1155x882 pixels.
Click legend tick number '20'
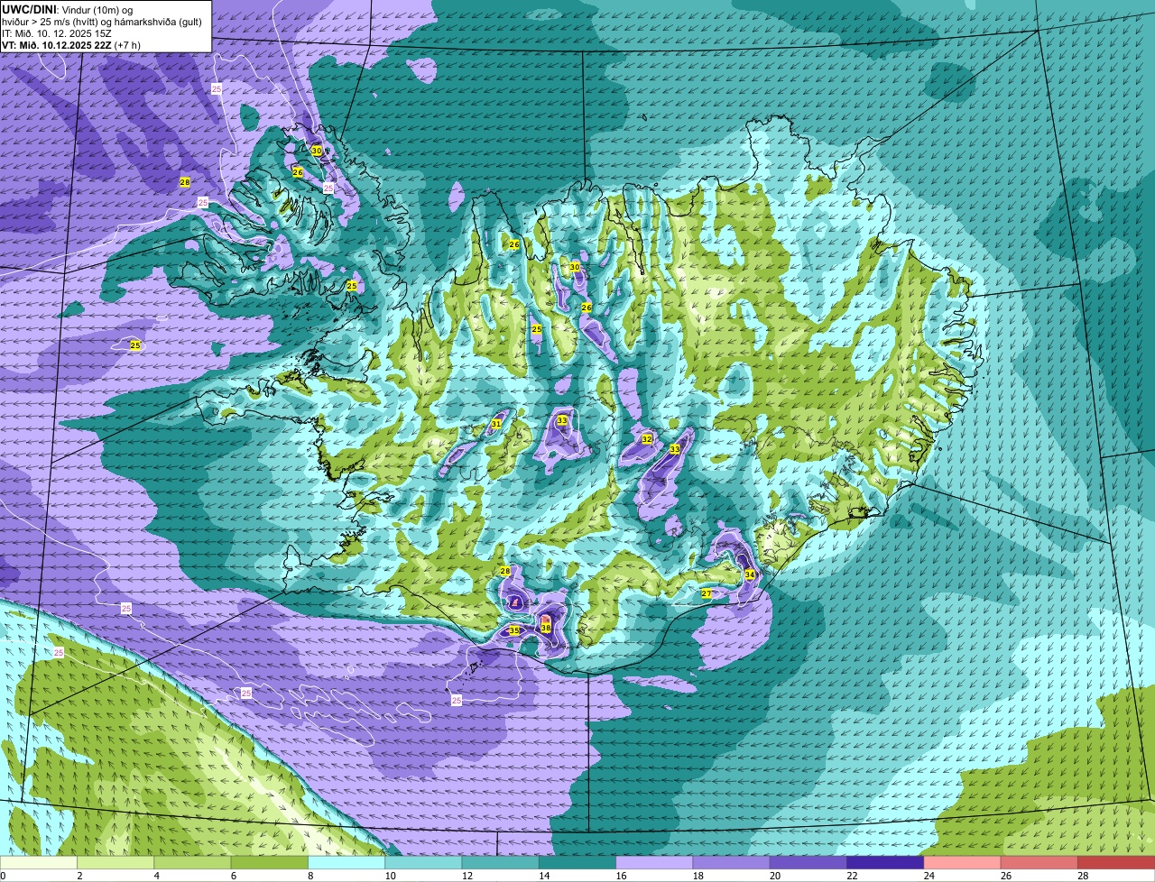pyautogui.click(x=774, y=875)
